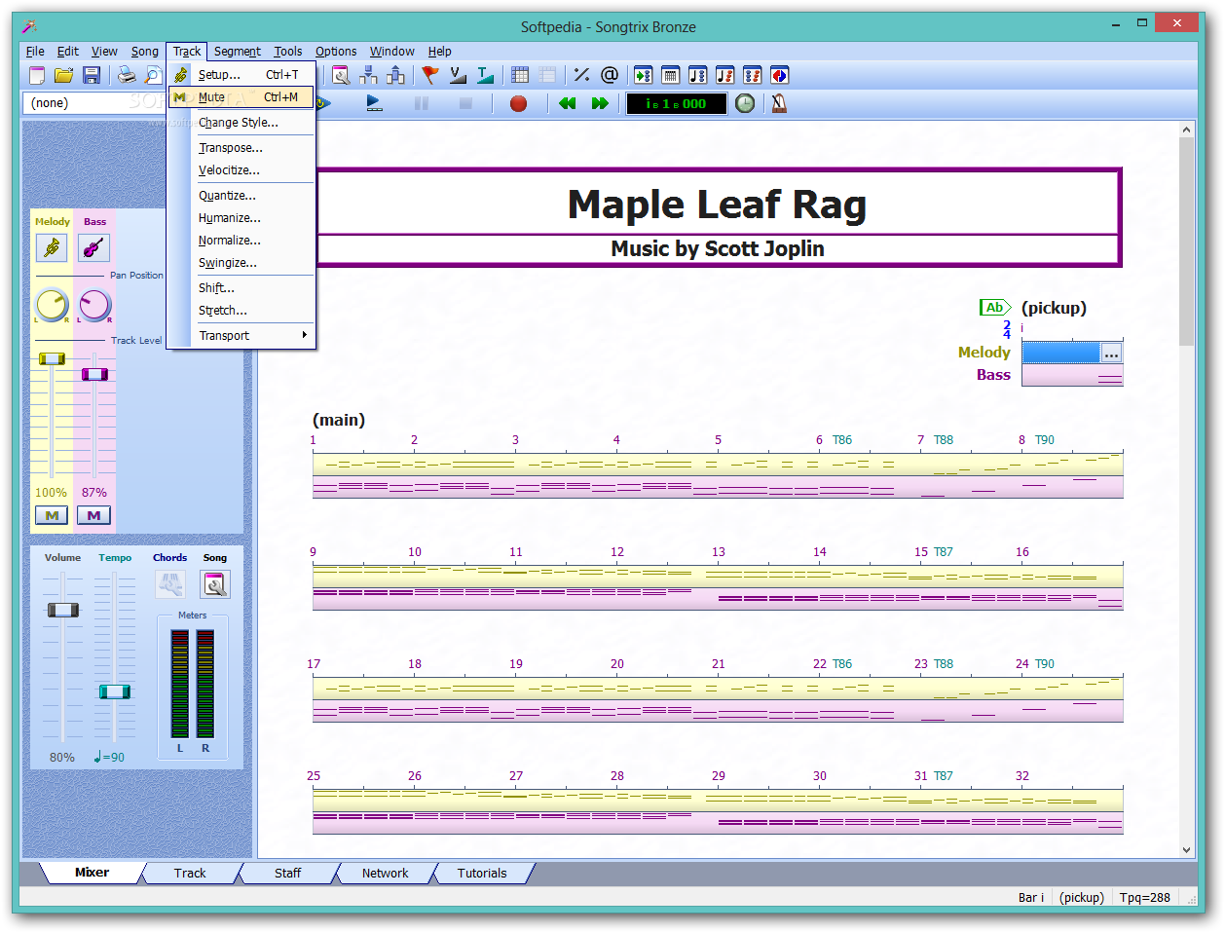This screenshot has width=1225, height=933.
Task: Select Velocitize... menu item
Action: pyautogui.click(x=241, y=169)
